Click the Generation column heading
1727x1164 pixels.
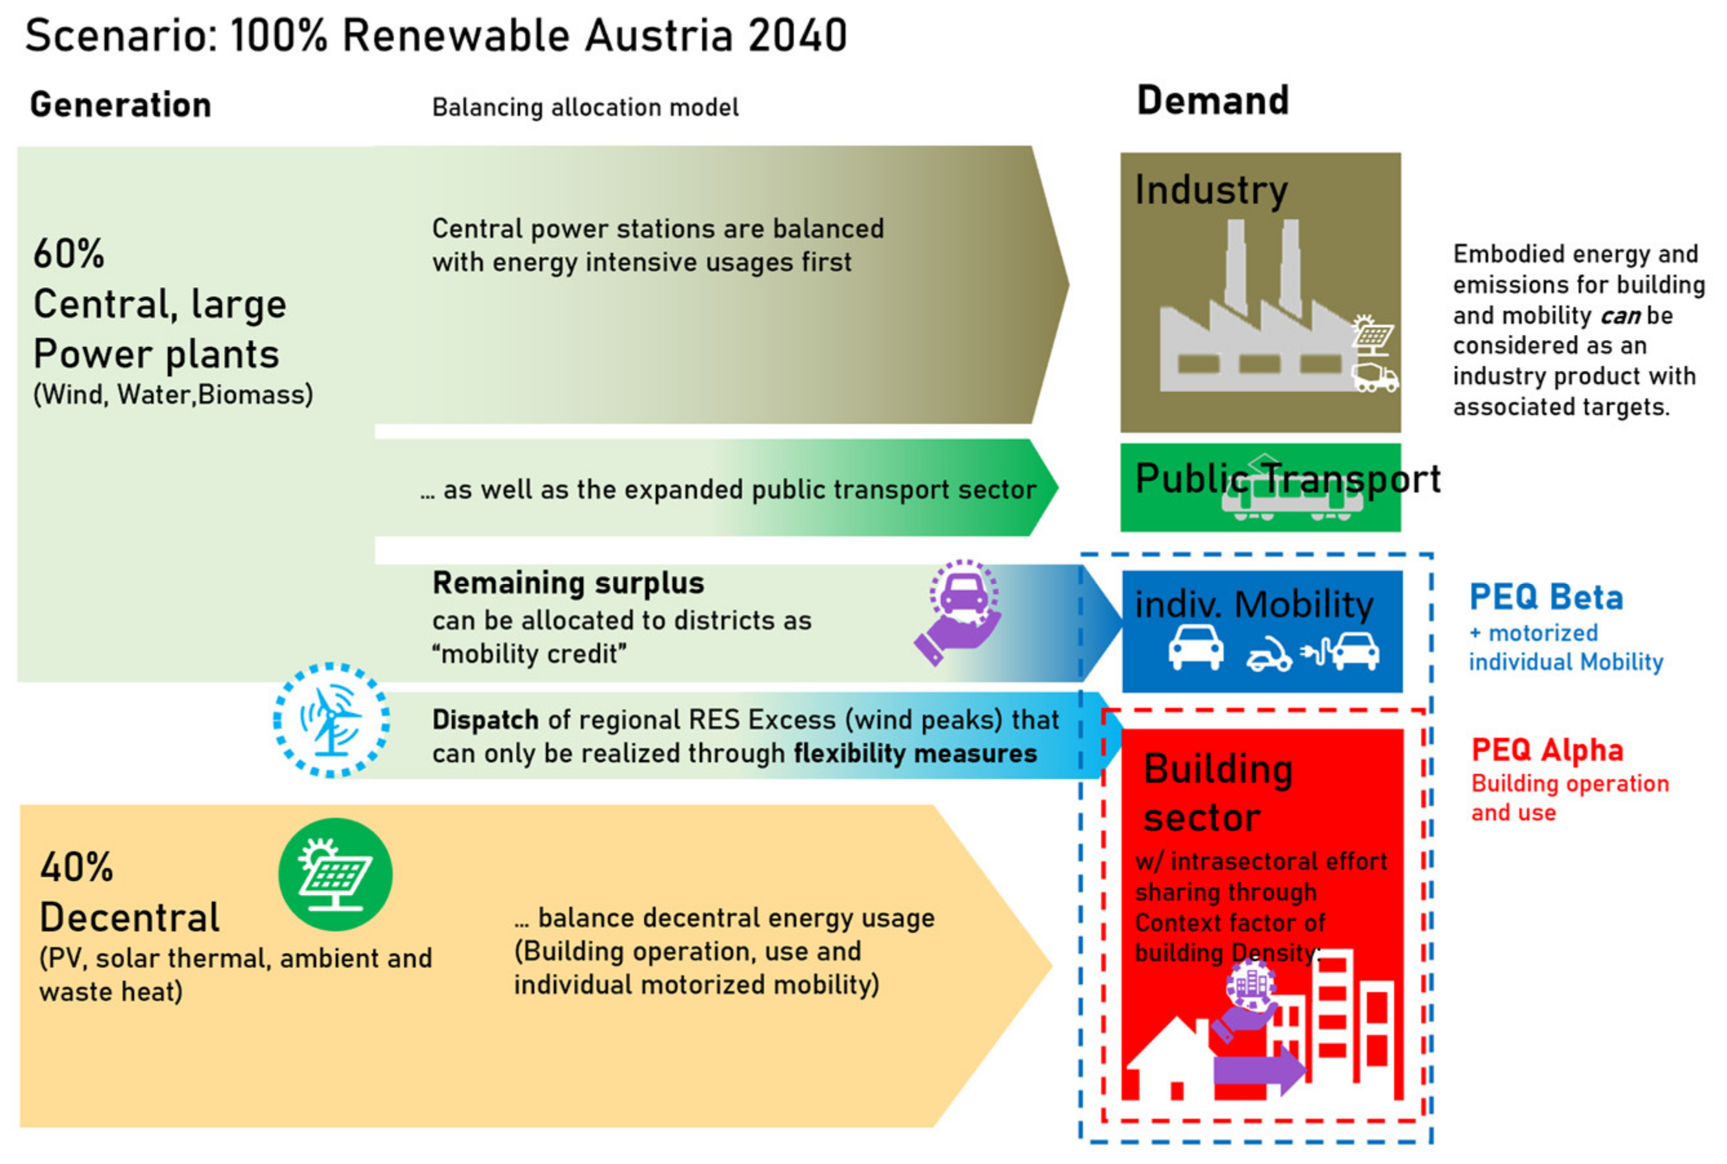(120, 105)
